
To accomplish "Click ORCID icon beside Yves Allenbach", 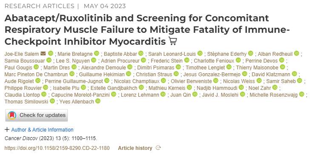I will (x=98, y=101).
